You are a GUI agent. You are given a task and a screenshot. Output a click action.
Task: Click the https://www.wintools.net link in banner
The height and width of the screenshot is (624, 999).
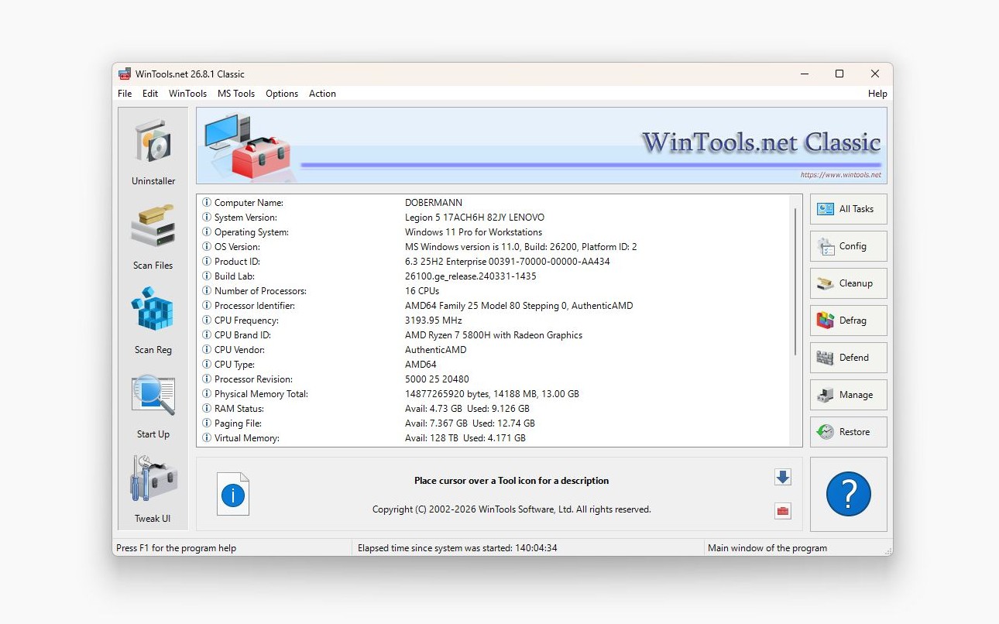click(841, 175)
